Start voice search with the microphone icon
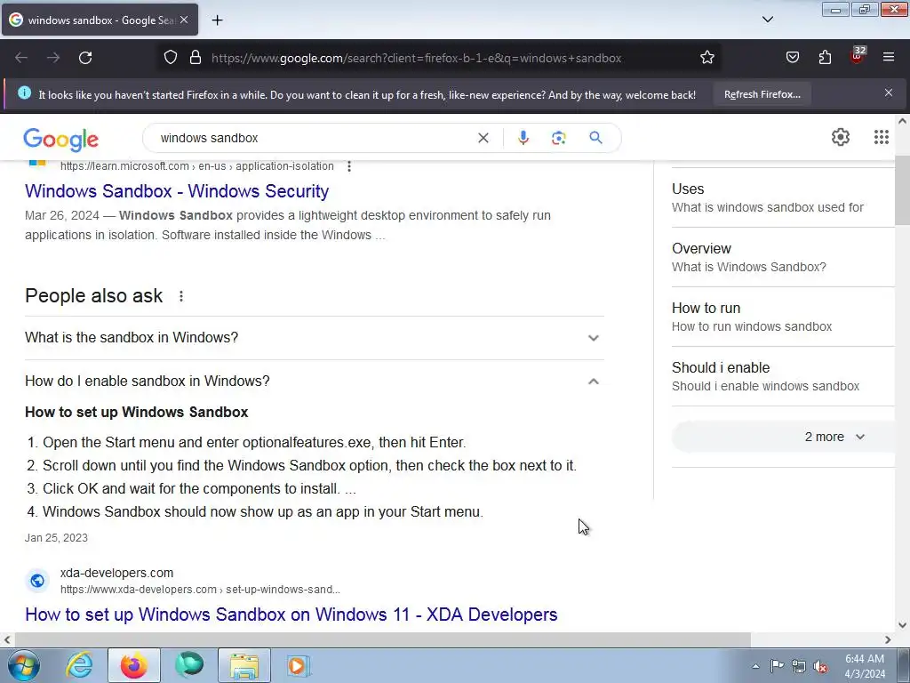The height and width of the screenshot is (683, 910). [x=523, y=138]
